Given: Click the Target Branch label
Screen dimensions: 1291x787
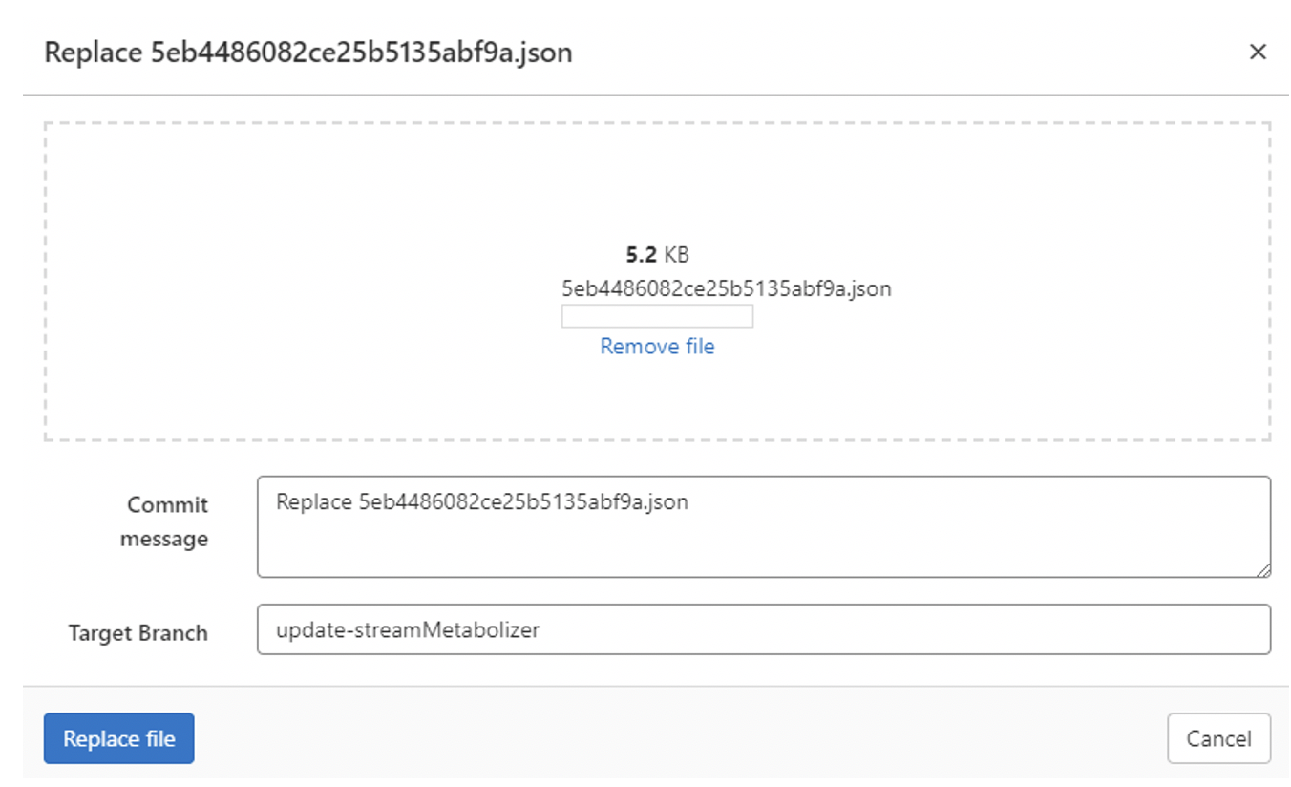Looking at the screenshot, I should point(138,633).
